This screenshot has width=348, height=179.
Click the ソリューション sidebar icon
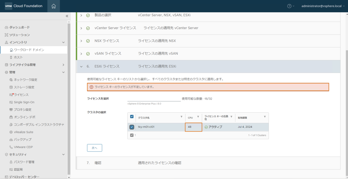6,35
